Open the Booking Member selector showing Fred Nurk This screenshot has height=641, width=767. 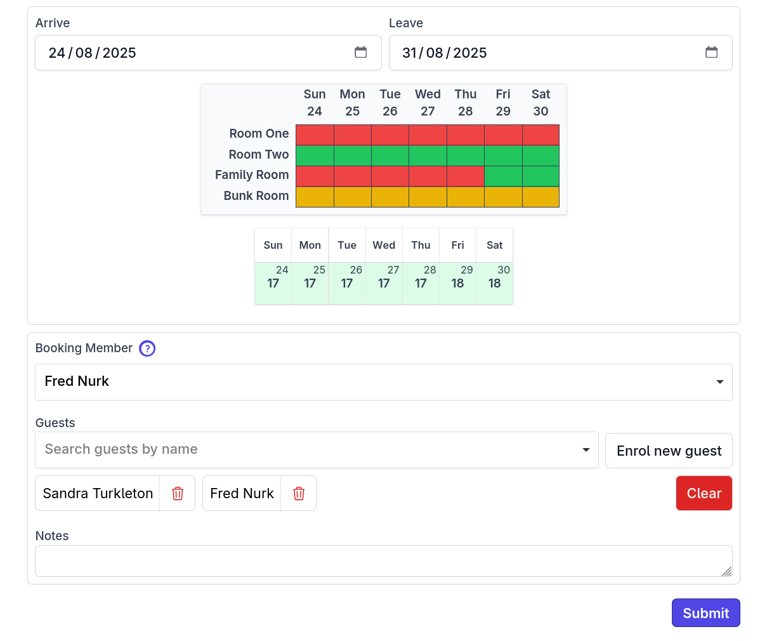point(383,382)
